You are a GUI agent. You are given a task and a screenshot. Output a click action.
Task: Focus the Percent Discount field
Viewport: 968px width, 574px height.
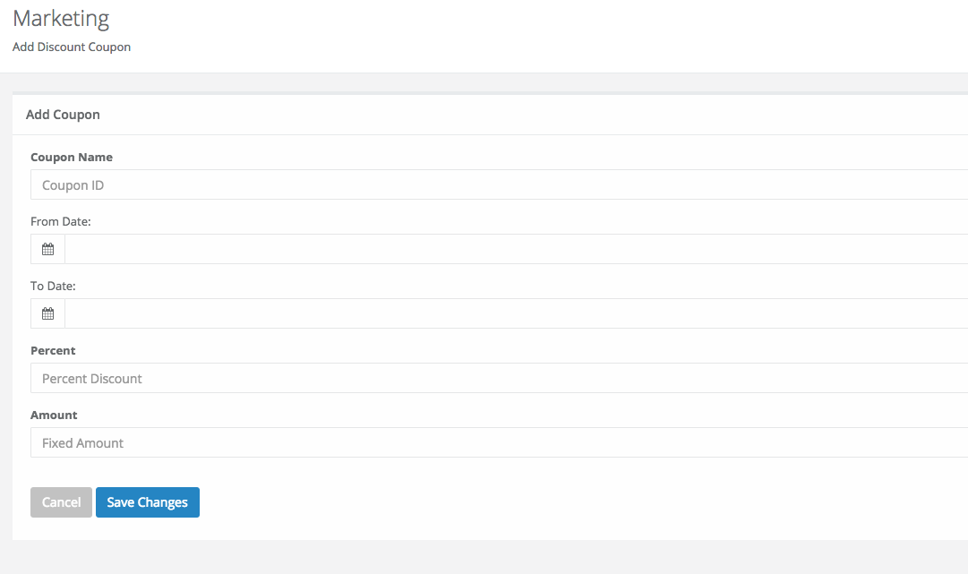pos(499,379)
